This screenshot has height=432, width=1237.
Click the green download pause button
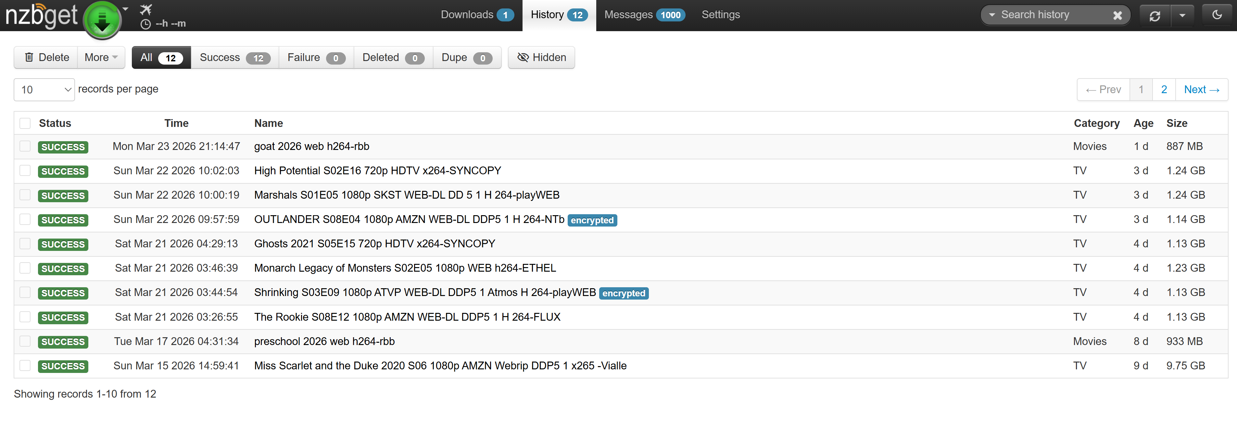[x=102, y=20]
